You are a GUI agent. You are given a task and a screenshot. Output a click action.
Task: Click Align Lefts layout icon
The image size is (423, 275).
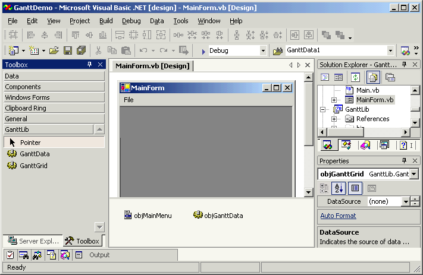31,35
